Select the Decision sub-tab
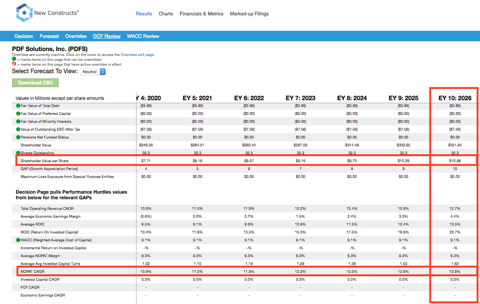 (24, 36)
